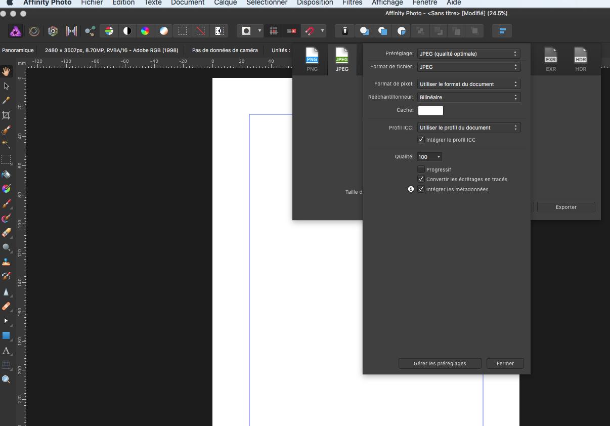
Task: Select the Mesh Warp grid tool
Action: pos(6,365)
